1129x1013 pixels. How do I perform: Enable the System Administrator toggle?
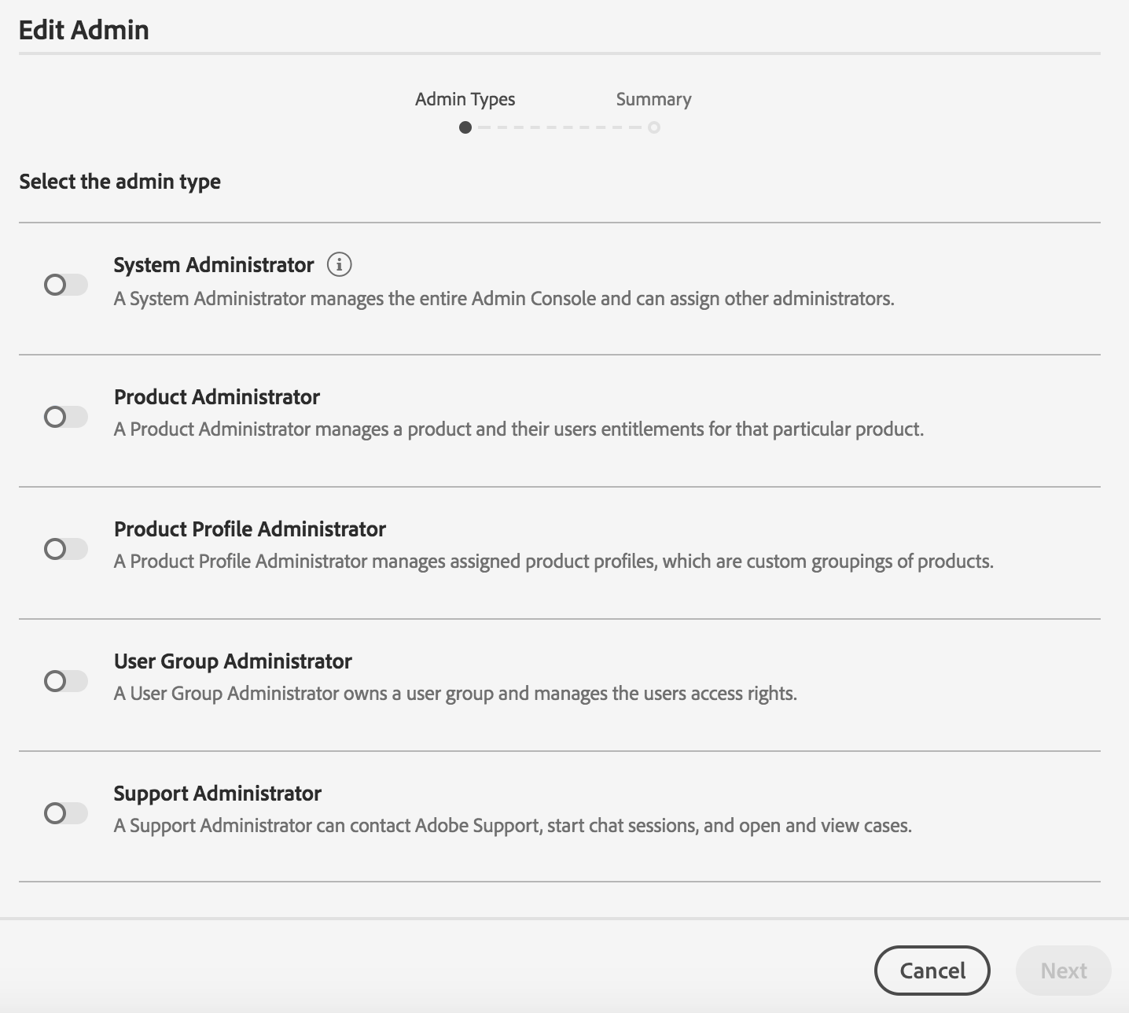coord(66,285)
